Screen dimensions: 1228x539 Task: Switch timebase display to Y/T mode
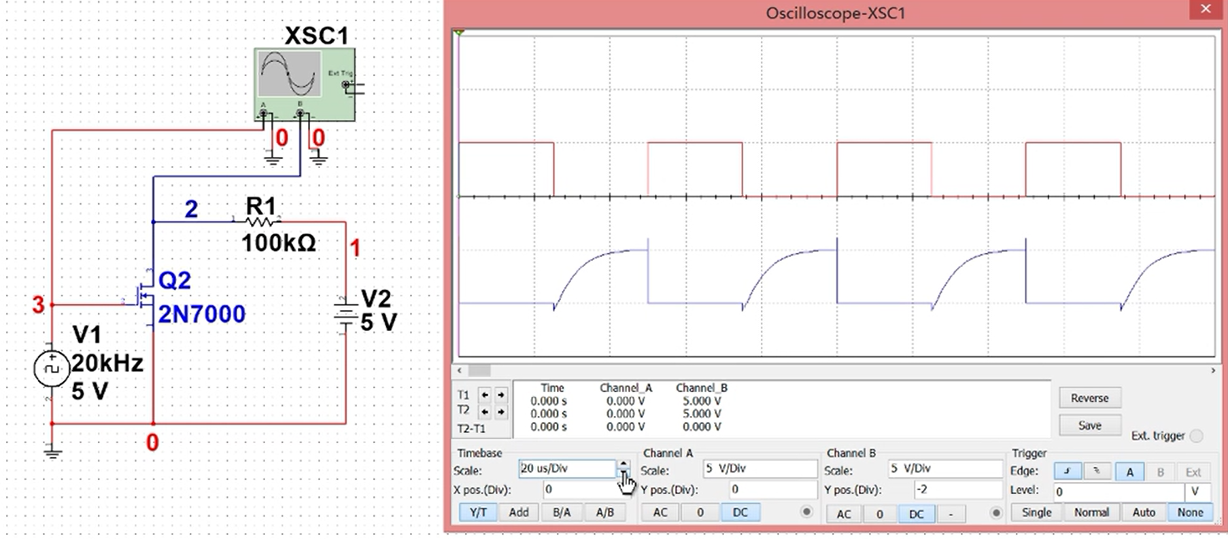tap(477, 512)
